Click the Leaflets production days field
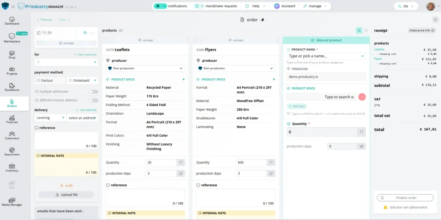The image size is (441, 220). 161,174
